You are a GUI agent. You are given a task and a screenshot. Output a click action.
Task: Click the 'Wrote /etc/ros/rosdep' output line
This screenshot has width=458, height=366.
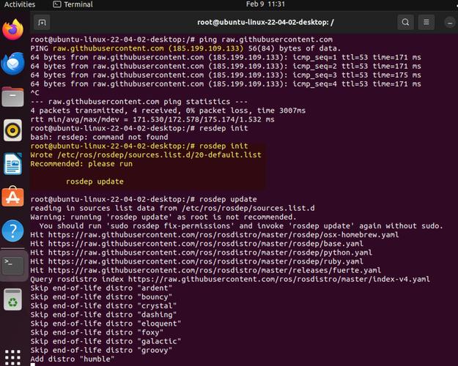coord(146,155)
